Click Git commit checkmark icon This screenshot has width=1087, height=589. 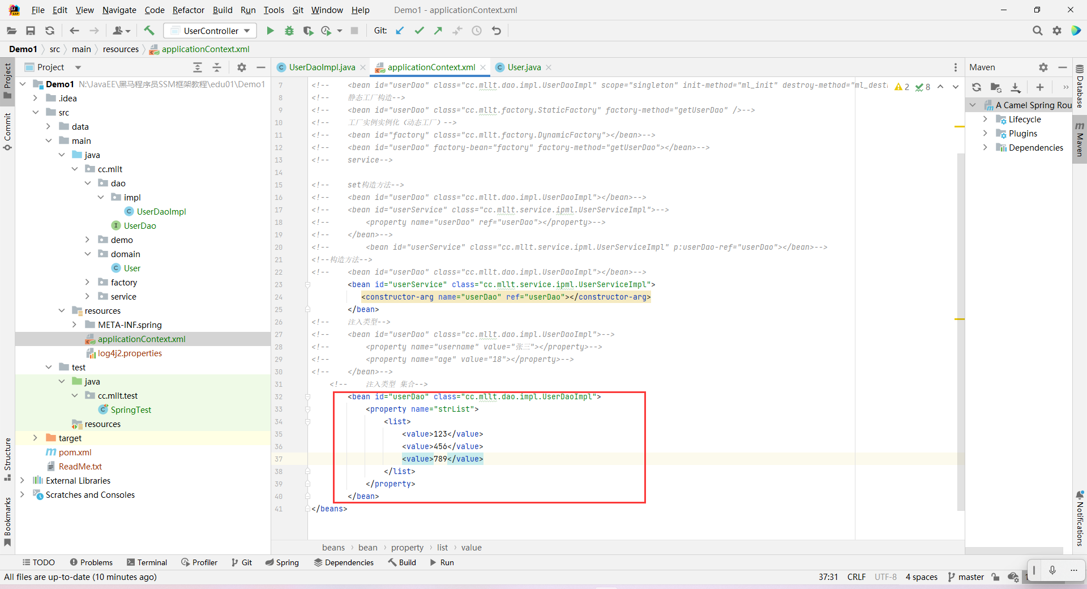click(x=419, y=31)
